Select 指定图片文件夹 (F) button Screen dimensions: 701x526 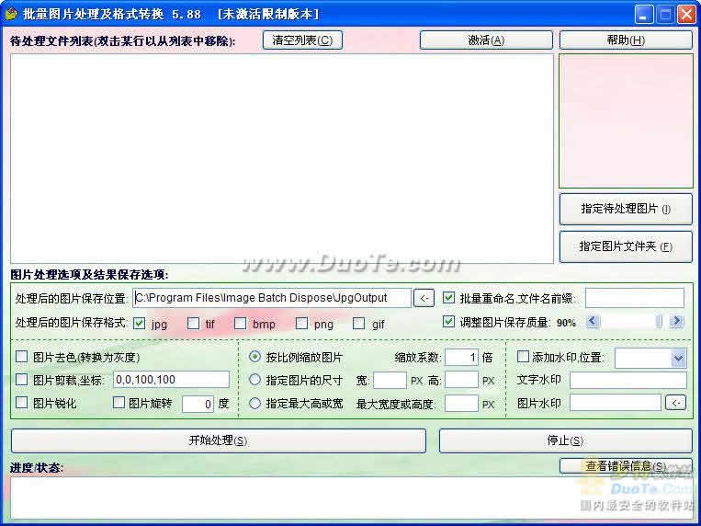pyautogui.click(x=626, y=246)
